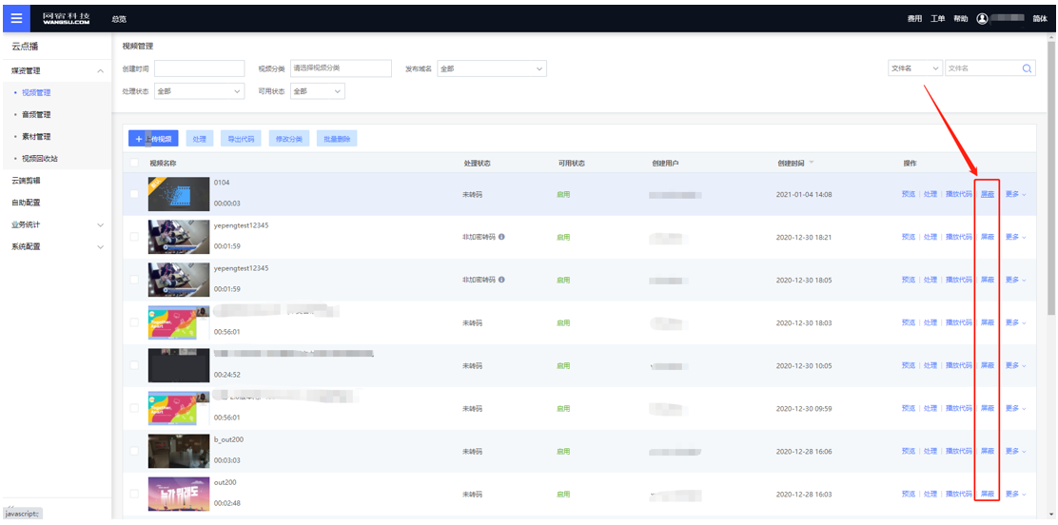Screen dimensions: 1058x525
Task: Open 费用 in the top bar
Action: [914, 19]
